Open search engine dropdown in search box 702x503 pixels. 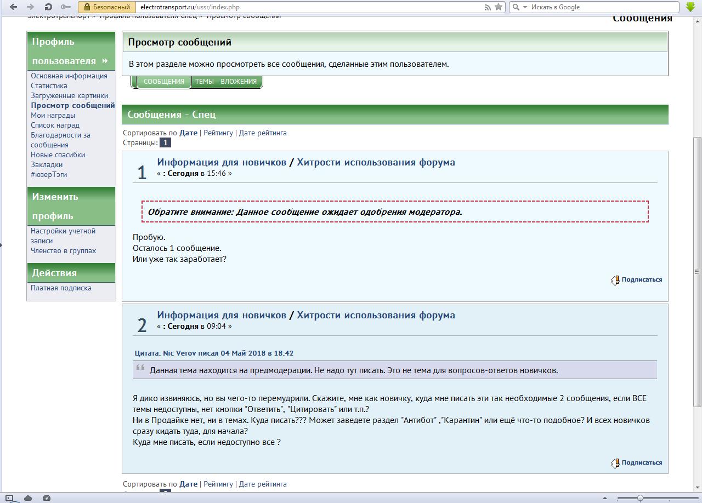click(x=519, y=7)
